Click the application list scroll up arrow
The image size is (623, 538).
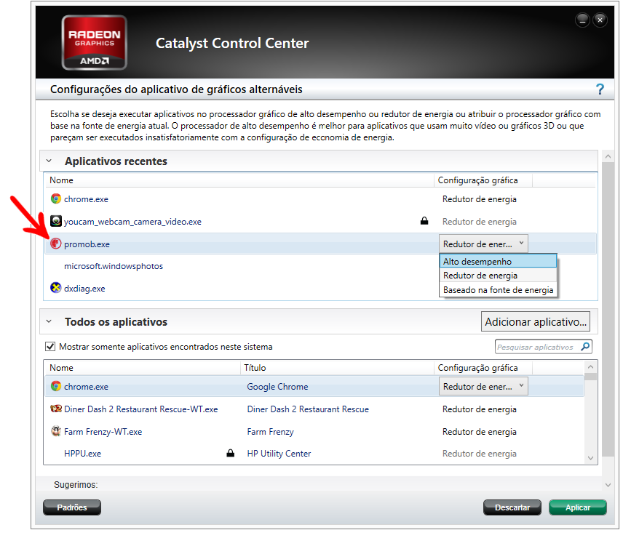click(590, 367)
